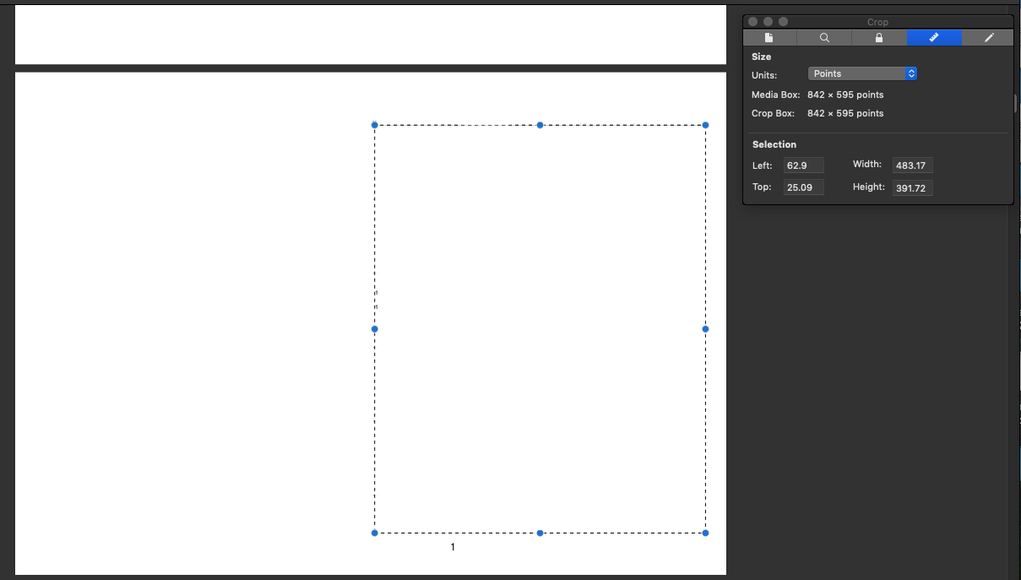1021x580 pixels.
Task: Click the Height field showing 391.72
Action: (x=912, y=187)
